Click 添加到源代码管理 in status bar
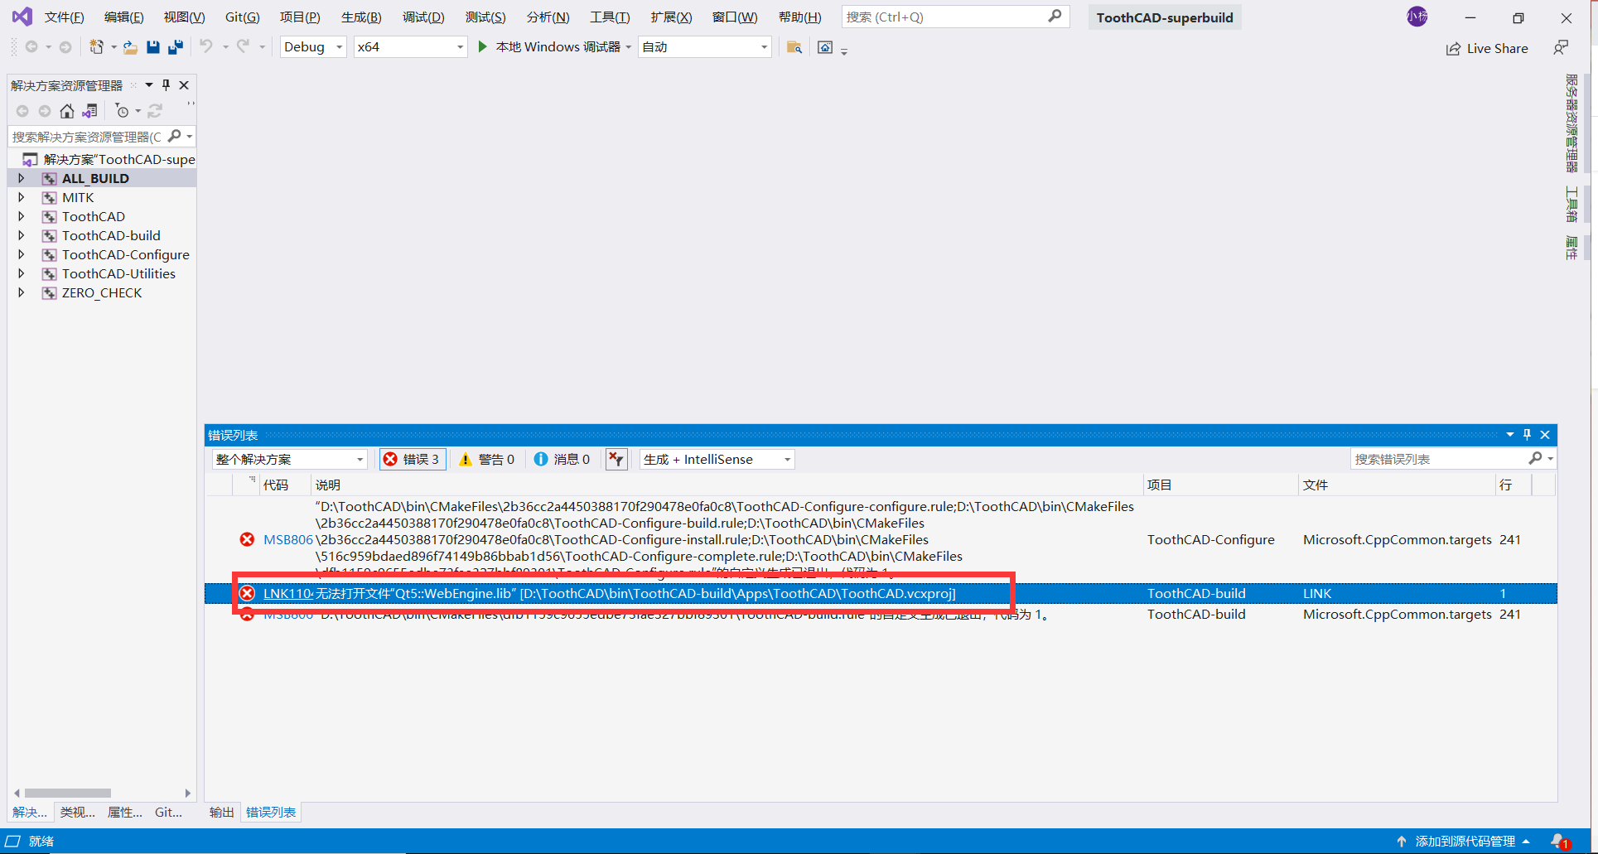This screenshot has width=1598, height=854. 1465,842
